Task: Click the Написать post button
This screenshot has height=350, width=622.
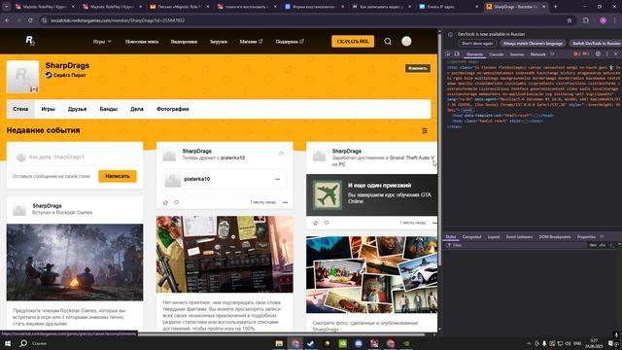Action: click(118, 176)
